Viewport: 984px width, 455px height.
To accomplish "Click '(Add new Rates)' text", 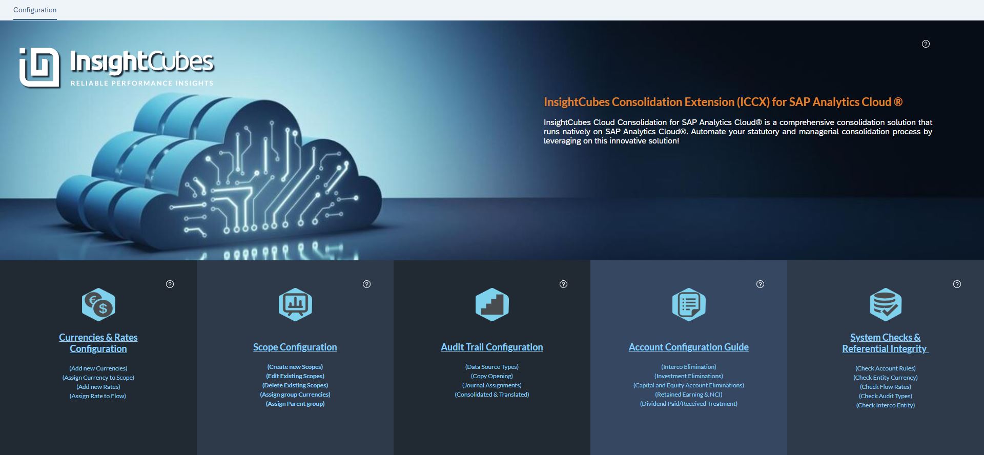I will [98, 387].
